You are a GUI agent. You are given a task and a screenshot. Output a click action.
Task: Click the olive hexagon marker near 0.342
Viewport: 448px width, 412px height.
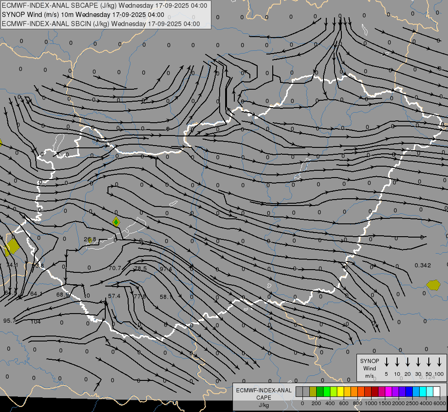433,285
